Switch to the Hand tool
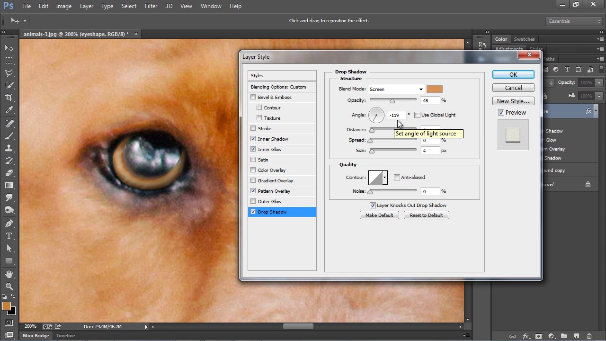This screenshot has width=606, height=341. (x=9, y=274)
